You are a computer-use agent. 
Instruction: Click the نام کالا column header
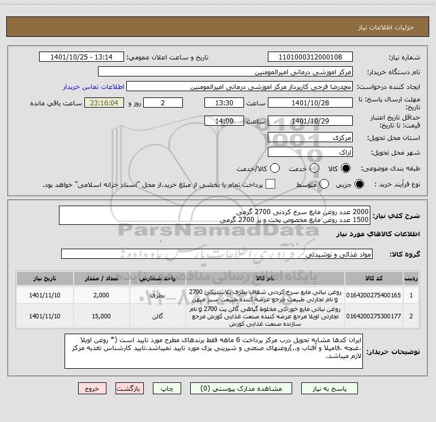pos(265,279)
